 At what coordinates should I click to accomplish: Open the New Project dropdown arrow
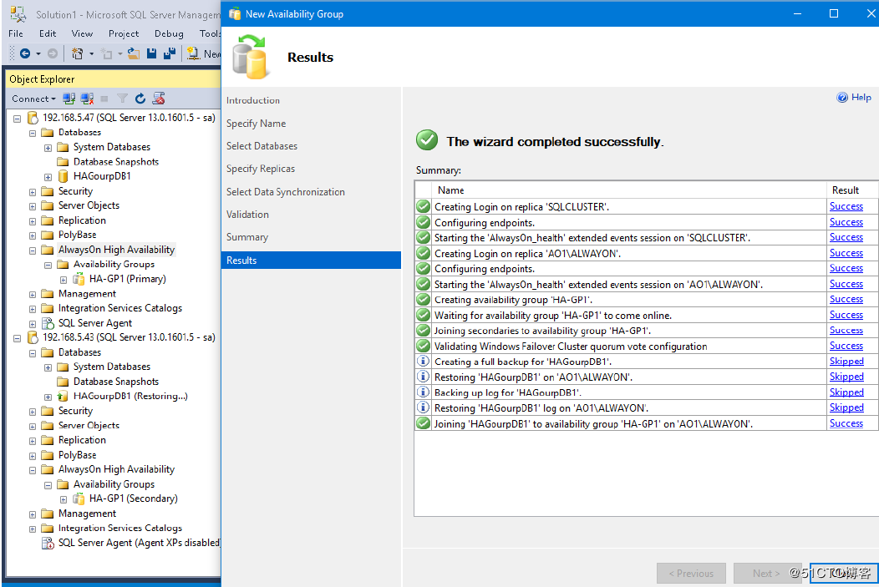click(x=91, y=53)
